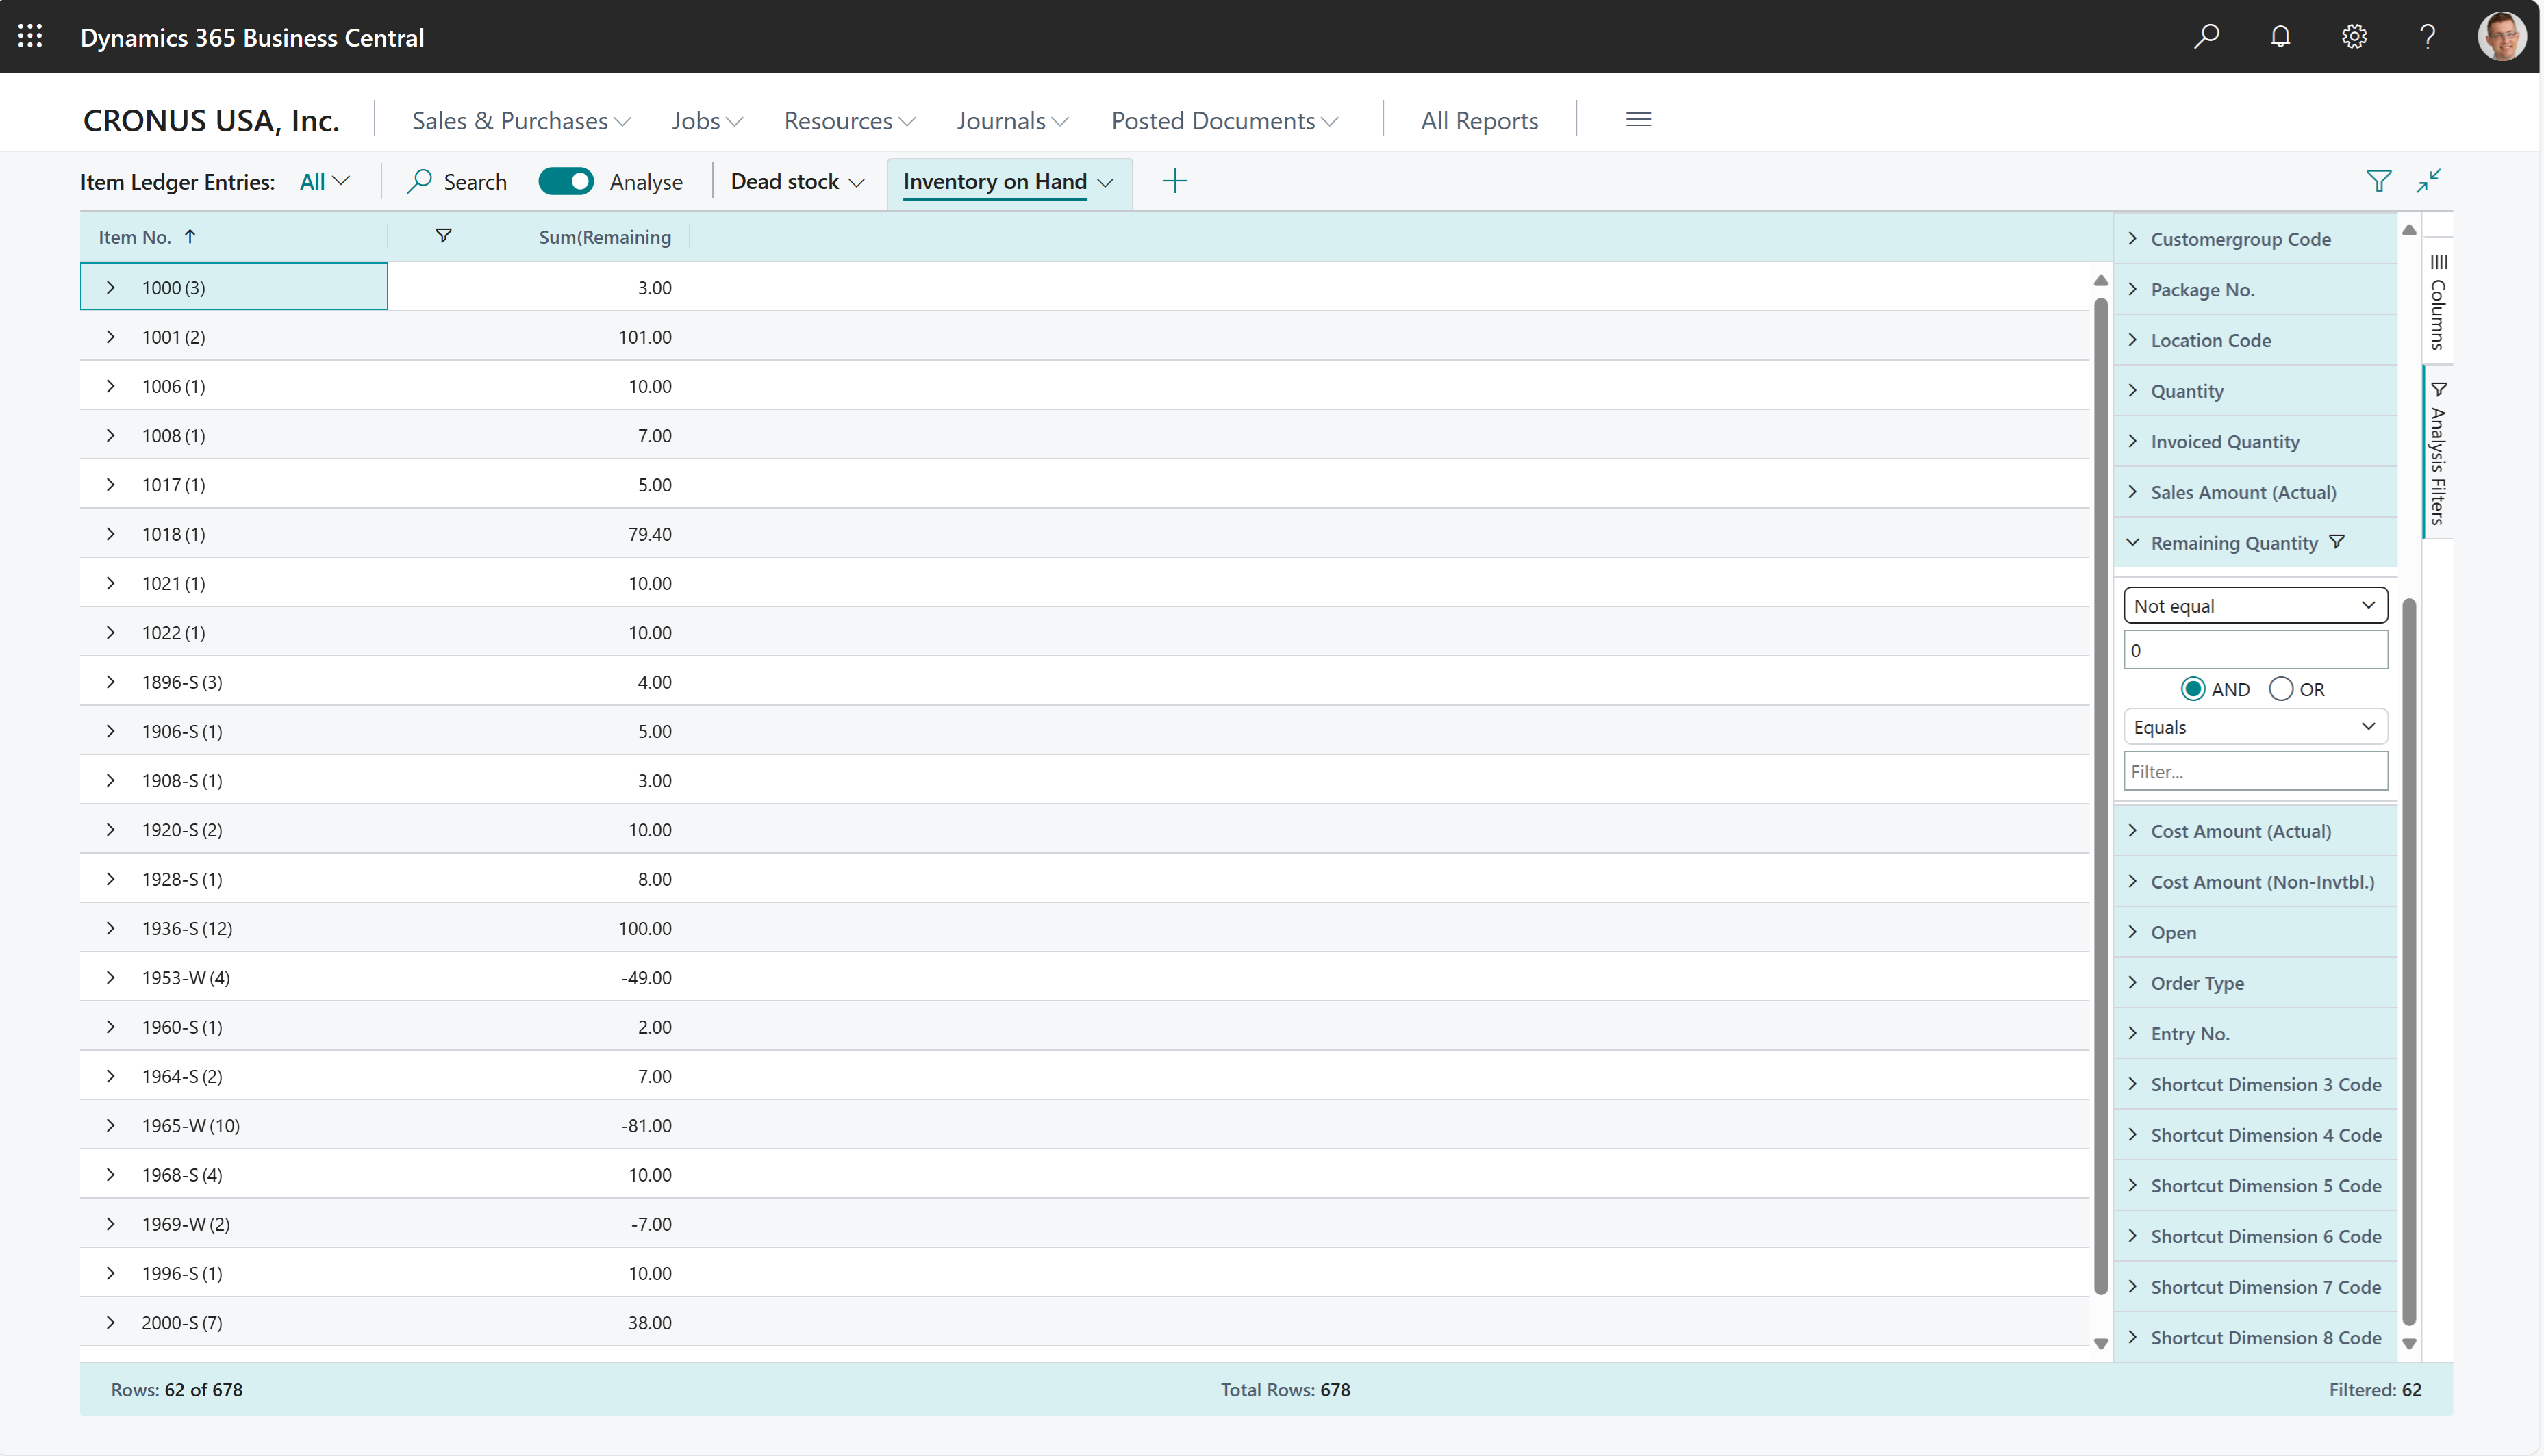Open the app launcher grid icon
The width and height of the screenshot is (2544, 1456).
pos(29,36)
